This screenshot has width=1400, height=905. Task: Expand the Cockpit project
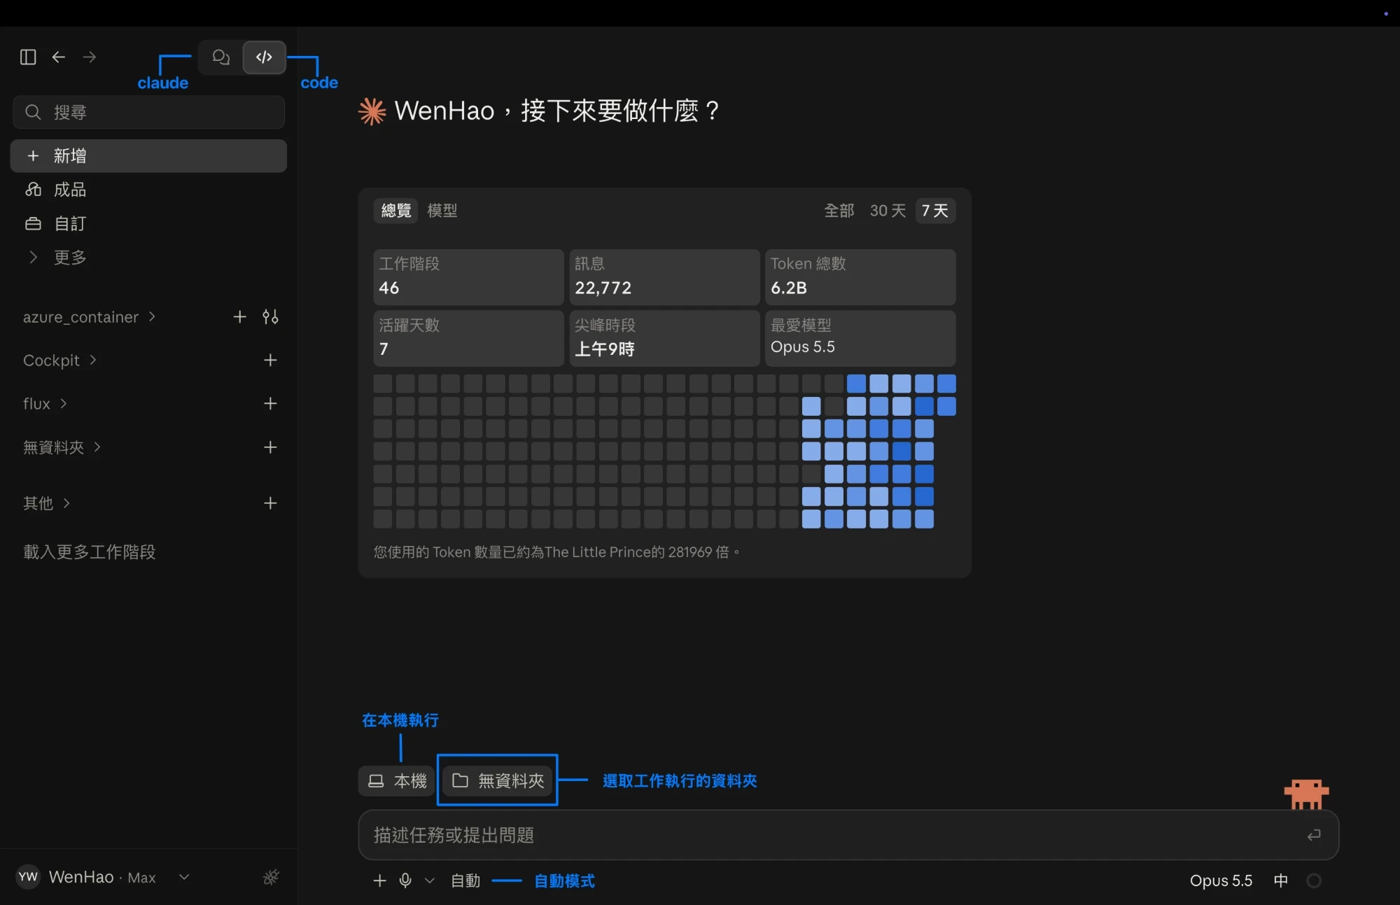(x=59, y=360)
